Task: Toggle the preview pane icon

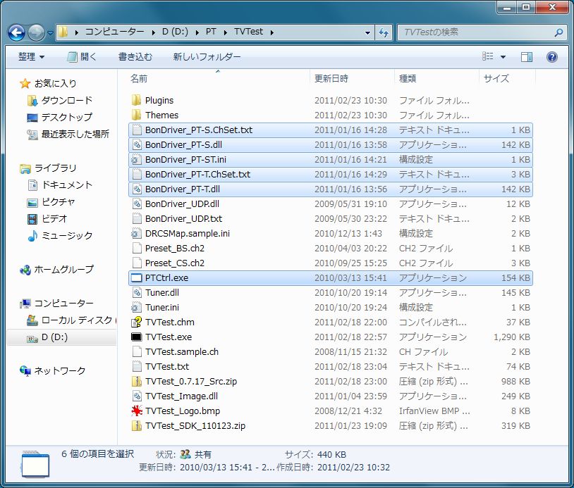Action: pyautogui.click(x=527, y=56)
